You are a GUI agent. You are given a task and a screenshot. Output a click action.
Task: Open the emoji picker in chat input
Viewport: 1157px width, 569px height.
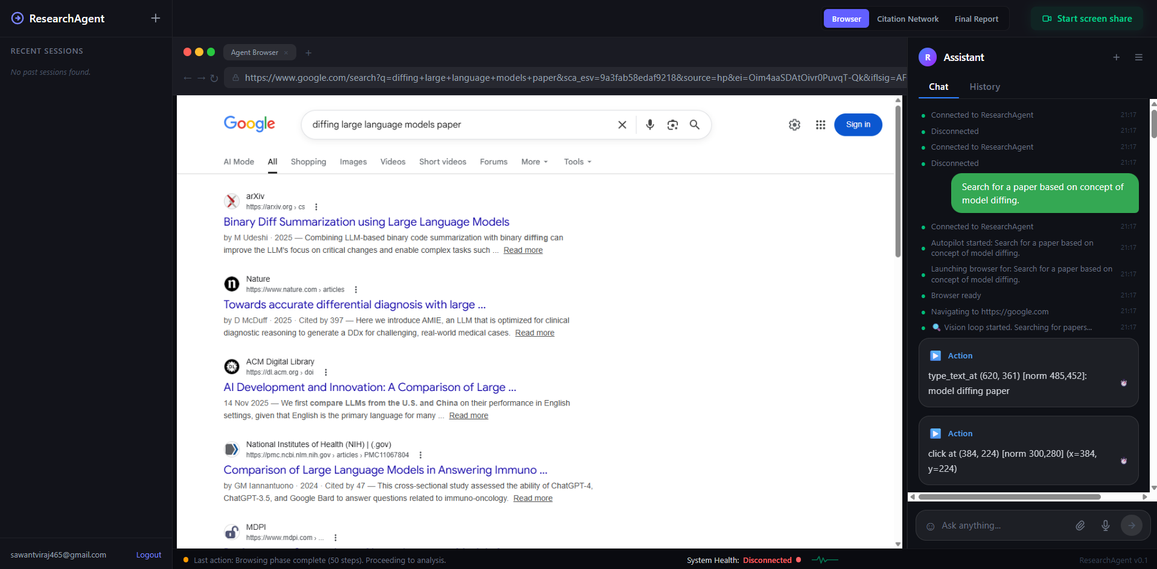(931, 526)
